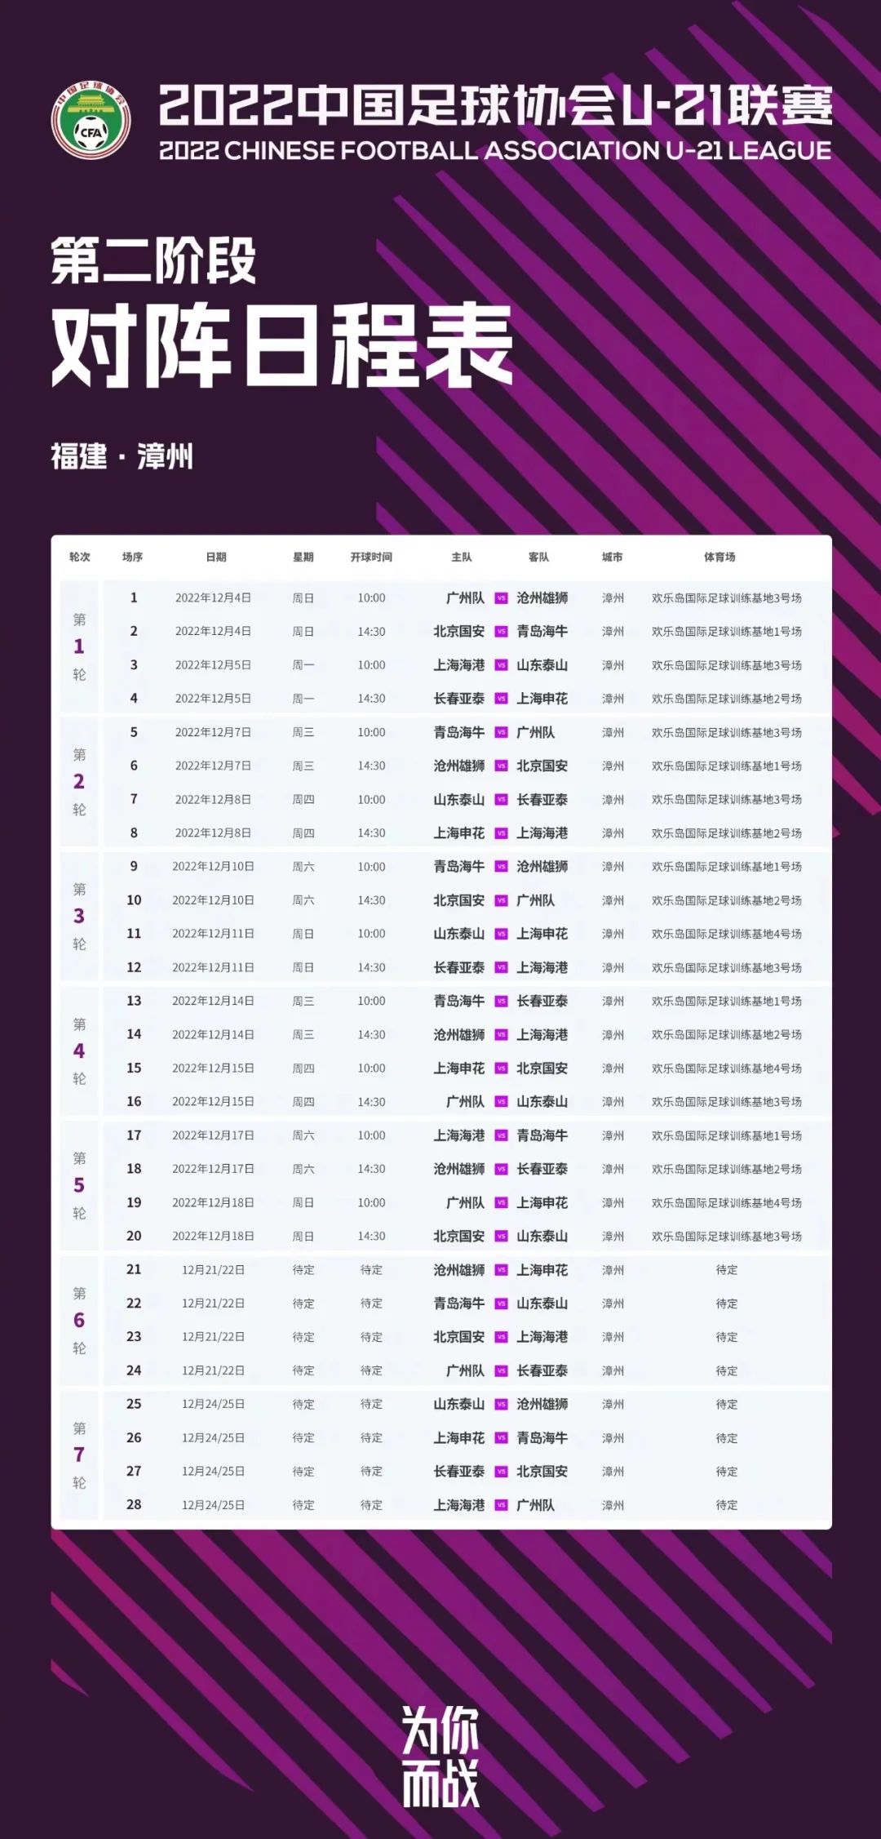Choose the 第7轮 round label

tap(79, 1455)
